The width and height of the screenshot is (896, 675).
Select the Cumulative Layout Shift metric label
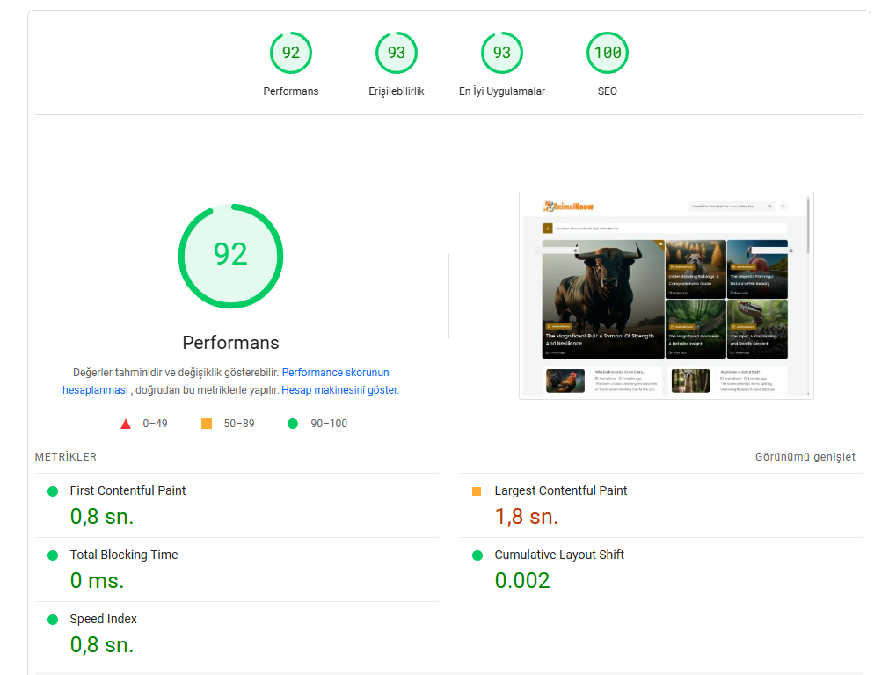[559, 555]
